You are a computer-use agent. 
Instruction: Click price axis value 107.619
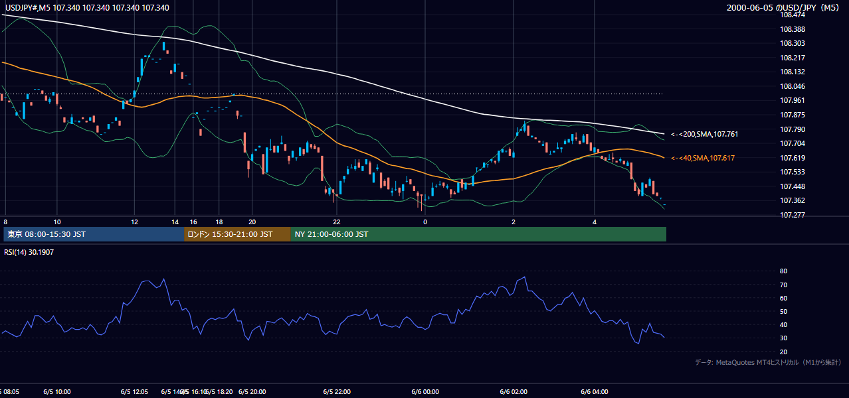coord(792,158)
